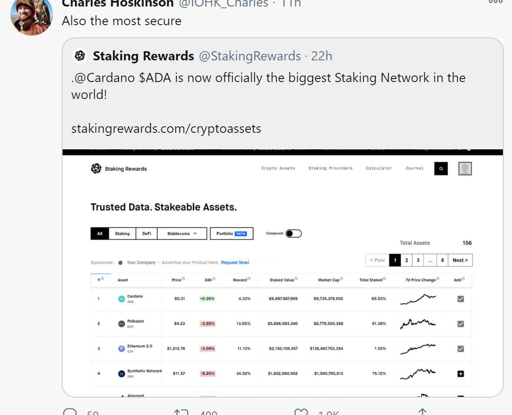This screenshot has width=512, height=415.
Task: Click the Request Now! link
Action: [235, 263]
